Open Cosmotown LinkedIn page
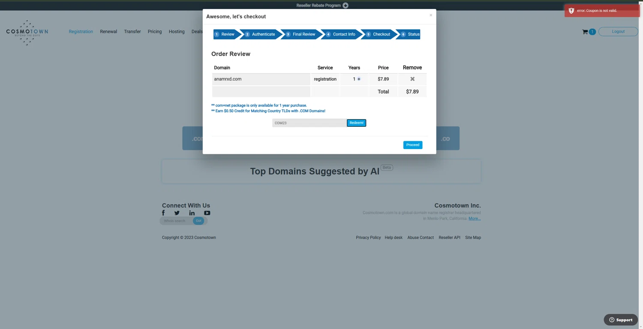This screenshot has width=643, height=329. point(192,213)
